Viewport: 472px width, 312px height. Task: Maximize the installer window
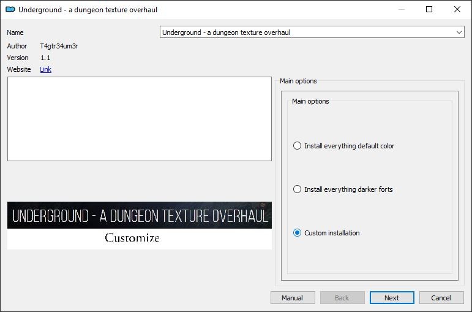[x=429, y=9]
